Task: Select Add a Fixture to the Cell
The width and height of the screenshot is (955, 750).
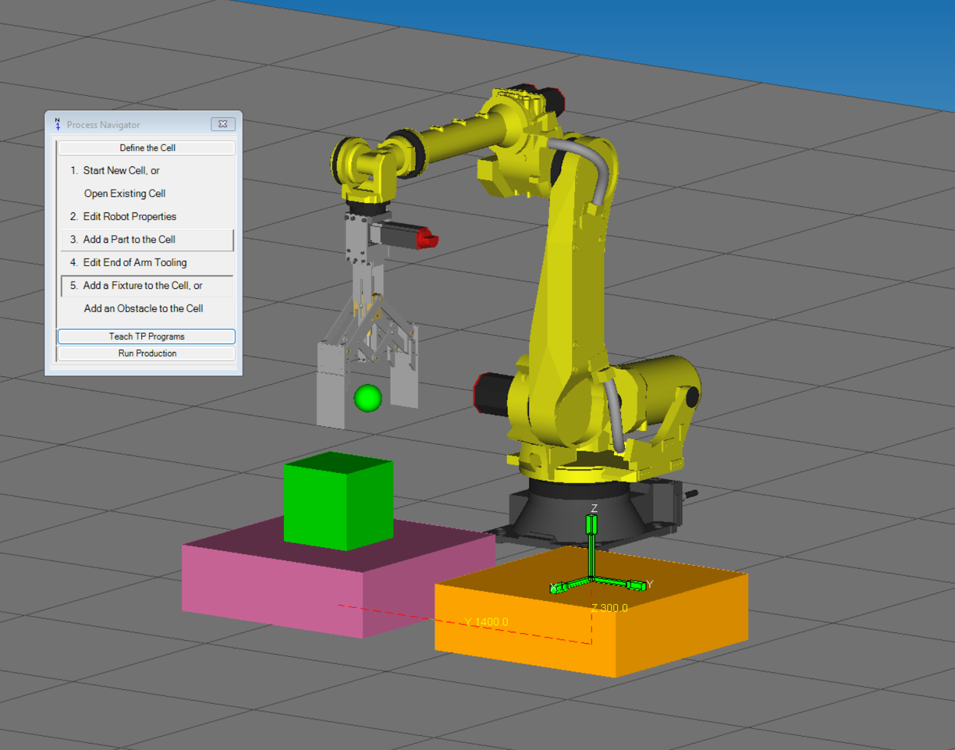Action: coord(147,286)
